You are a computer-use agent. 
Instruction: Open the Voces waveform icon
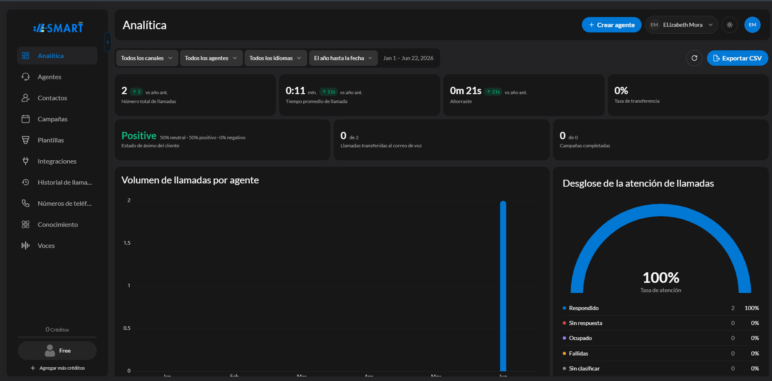(26, 245)
